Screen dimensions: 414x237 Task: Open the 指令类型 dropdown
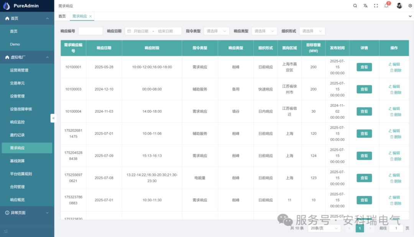[216, 31]
